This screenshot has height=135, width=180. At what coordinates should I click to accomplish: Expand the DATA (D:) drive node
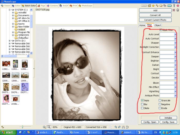pos(10,41)
